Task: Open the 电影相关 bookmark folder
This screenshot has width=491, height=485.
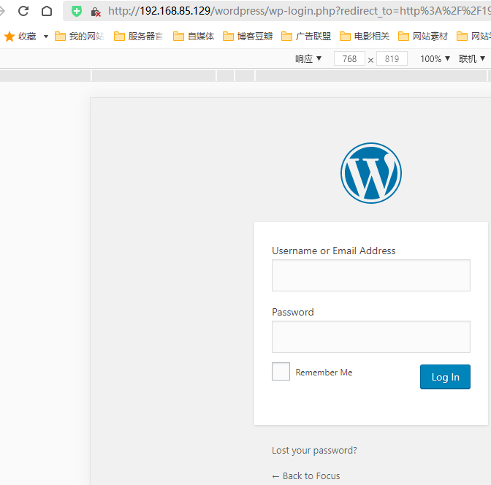Action: [364, 37]
